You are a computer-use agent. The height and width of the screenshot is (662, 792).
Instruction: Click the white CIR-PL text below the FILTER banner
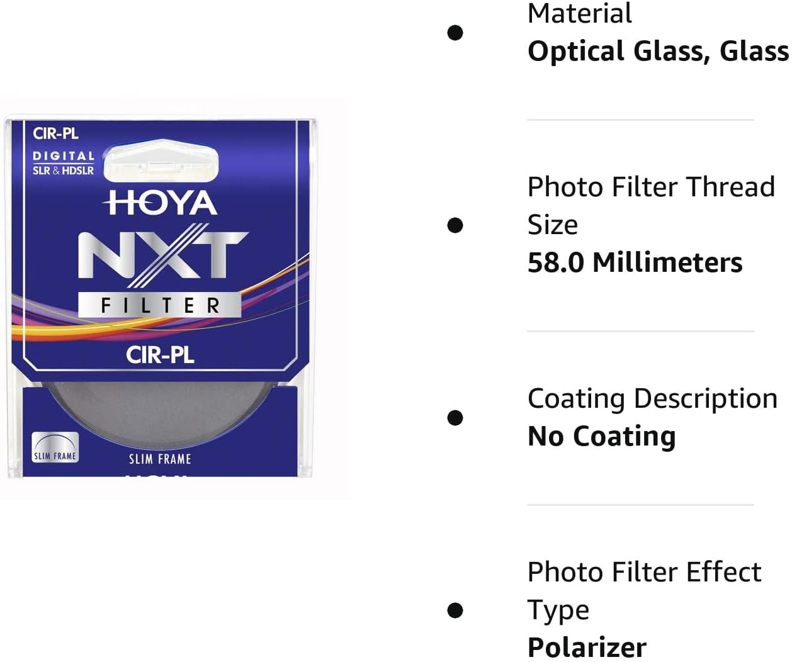point(160,355)
